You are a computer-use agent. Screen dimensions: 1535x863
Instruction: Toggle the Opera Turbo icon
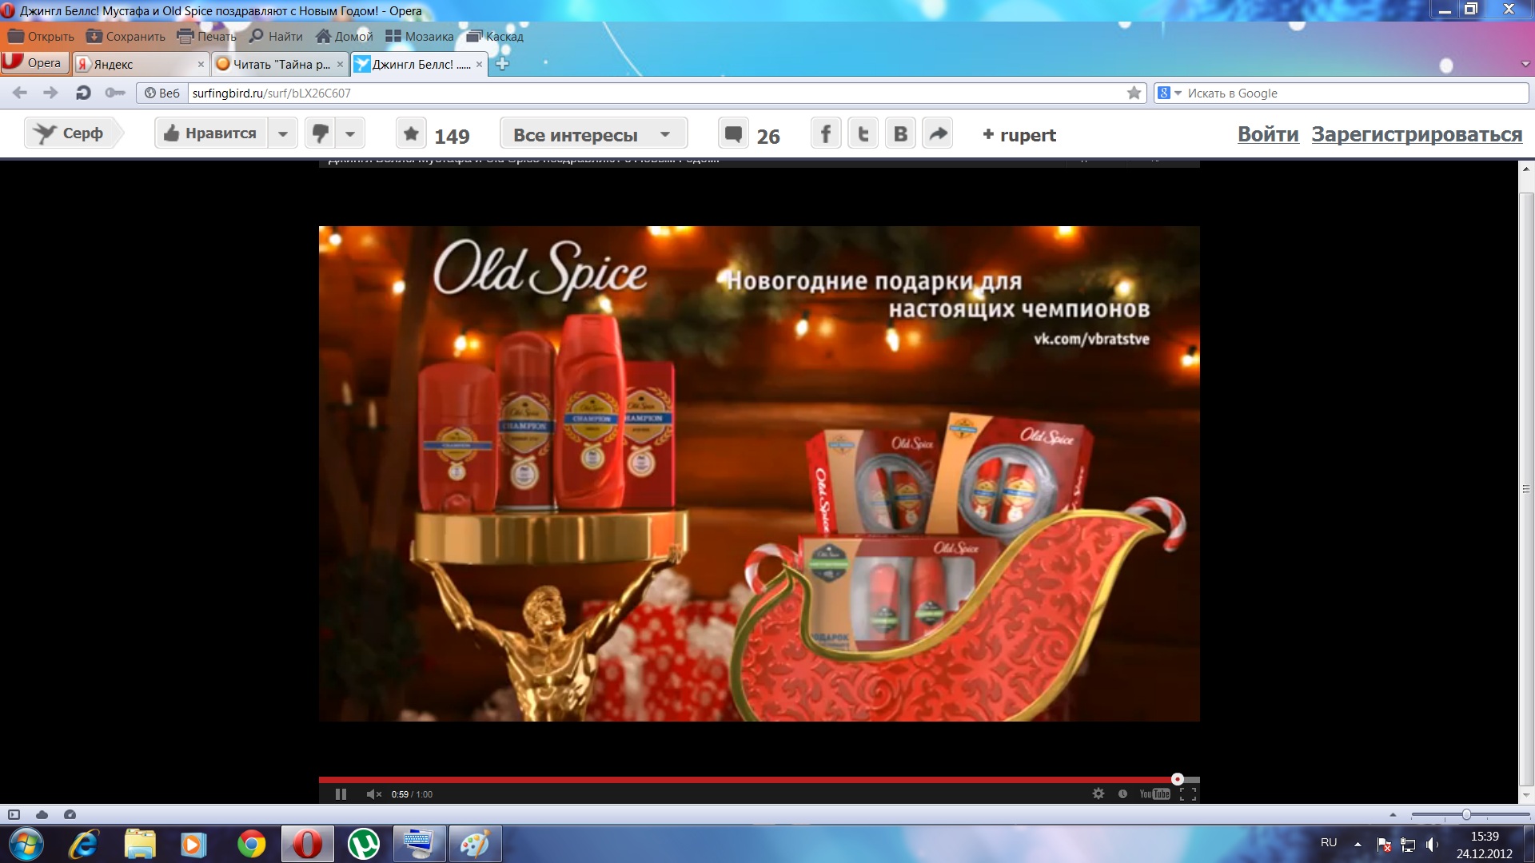point(70,814)
